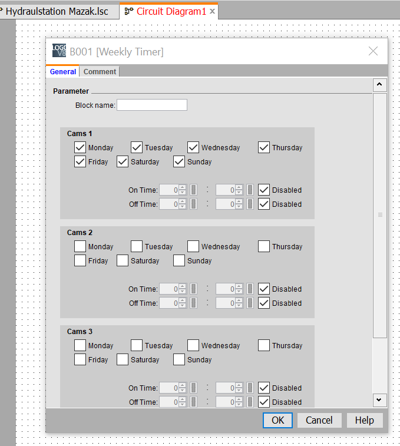The image size is (400, 446).
Task: Uncheck Disabled for Cams 1 On Time
Action: 264,190
